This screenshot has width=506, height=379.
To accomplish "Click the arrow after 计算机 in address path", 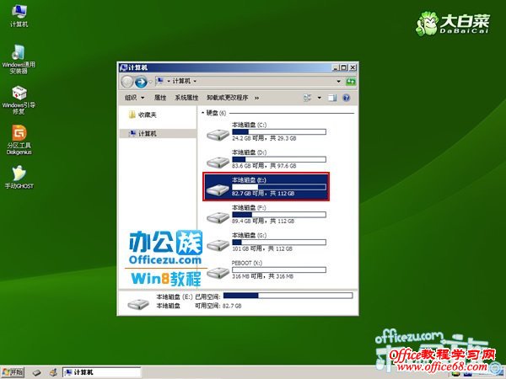I will [195, 81].
